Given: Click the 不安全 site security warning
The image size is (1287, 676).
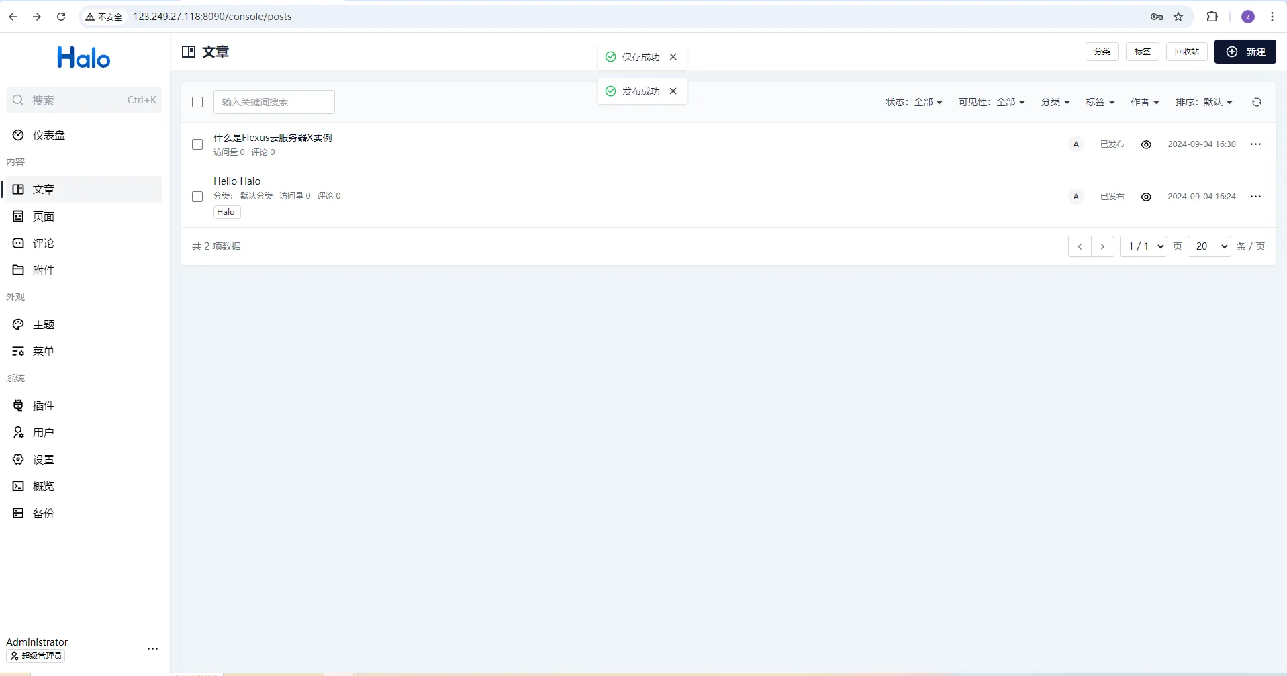Looking at the screenshot, I should [104, 17].
